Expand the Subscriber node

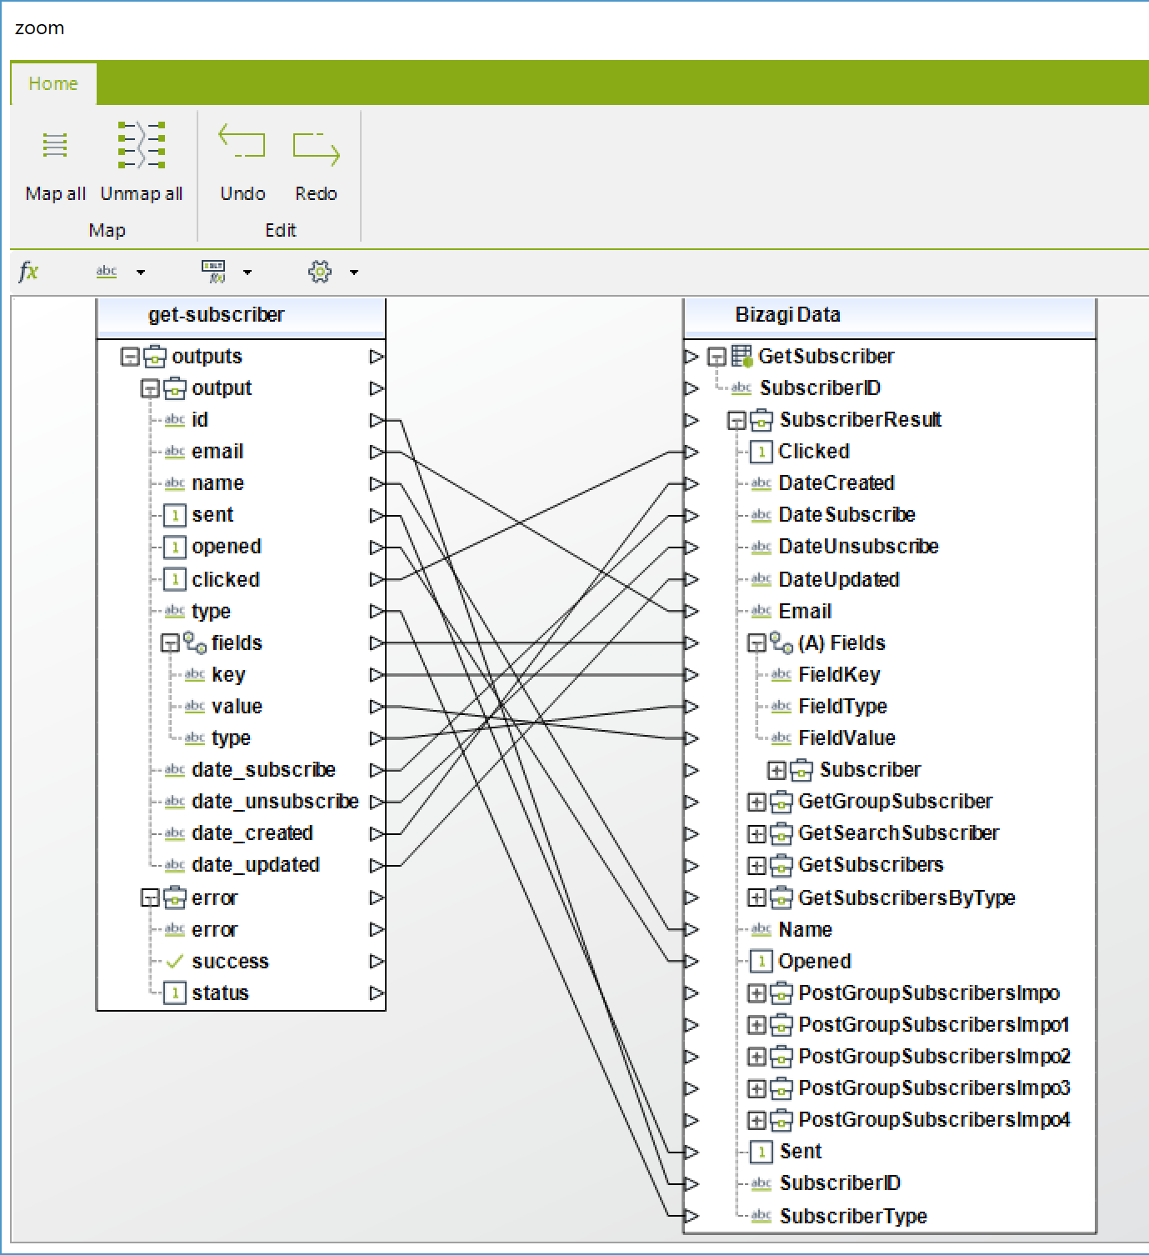coord(777,771)
